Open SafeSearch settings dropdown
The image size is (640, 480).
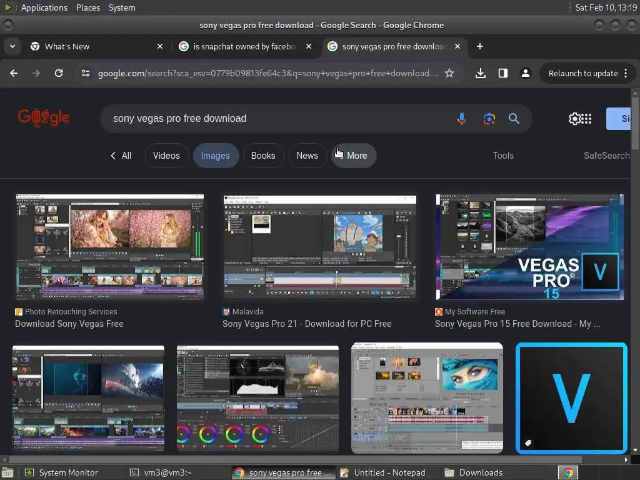point(606,156)
